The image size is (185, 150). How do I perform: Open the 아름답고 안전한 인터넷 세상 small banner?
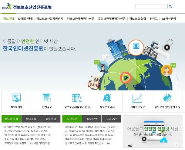pos(153,131)
